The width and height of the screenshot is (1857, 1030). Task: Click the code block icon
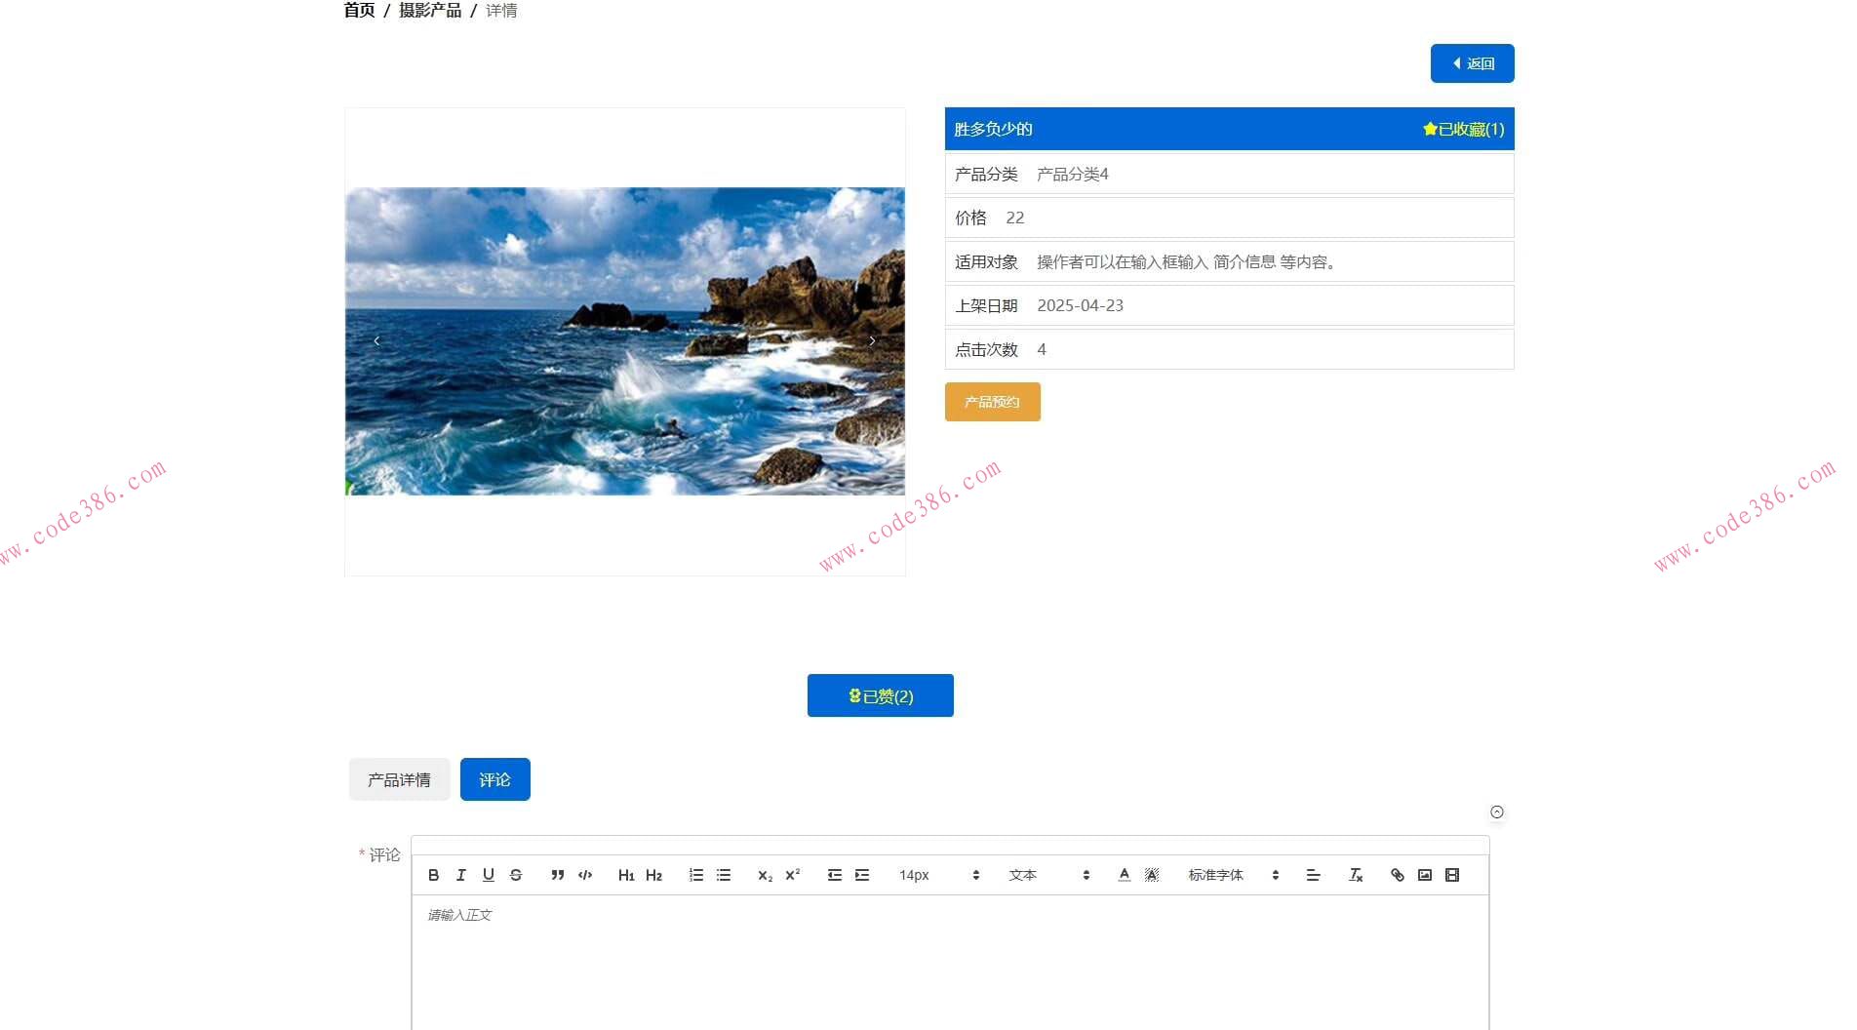(585, 875)
